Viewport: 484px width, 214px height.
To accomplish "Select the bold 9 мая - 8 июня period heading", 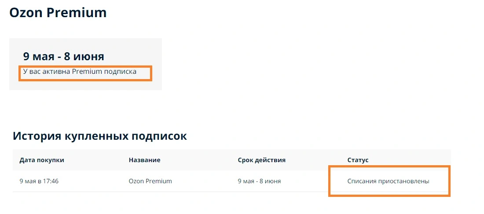I will click(64, 56).
